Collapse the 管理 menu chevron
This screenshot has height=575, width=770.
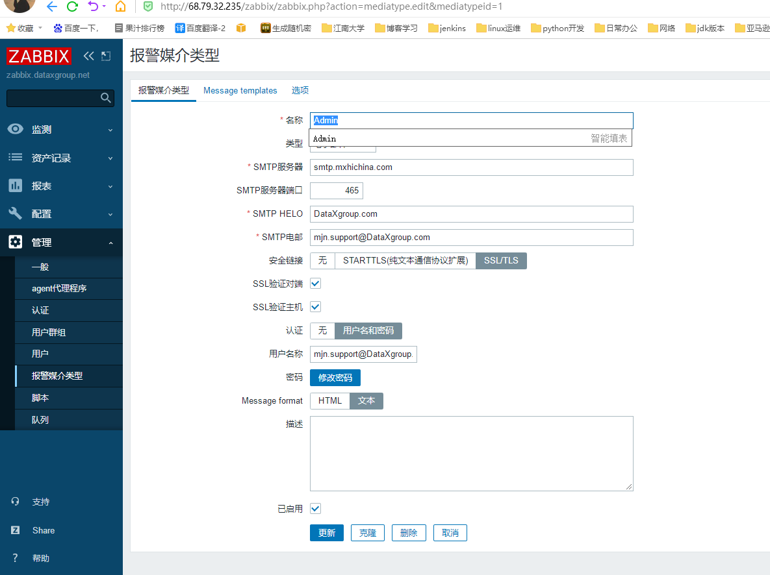tap(110, 243)
